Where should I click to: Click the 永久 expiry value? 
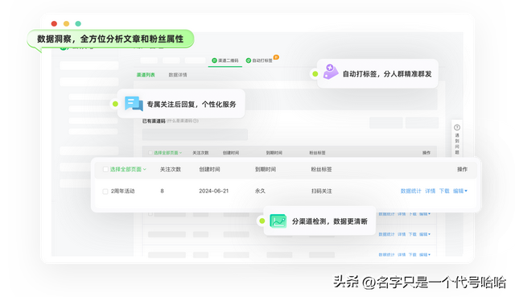coord(260,192)
